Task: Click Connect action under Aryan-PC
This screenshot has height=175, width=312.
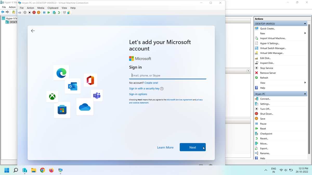Action: 265,99
